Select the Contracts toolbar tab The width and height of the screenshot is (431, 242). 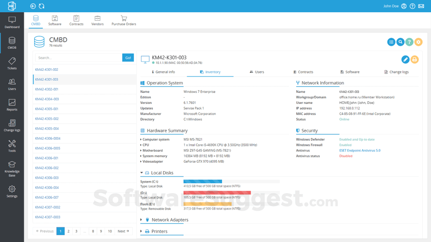pyautogui.click(x=76, y=20)
